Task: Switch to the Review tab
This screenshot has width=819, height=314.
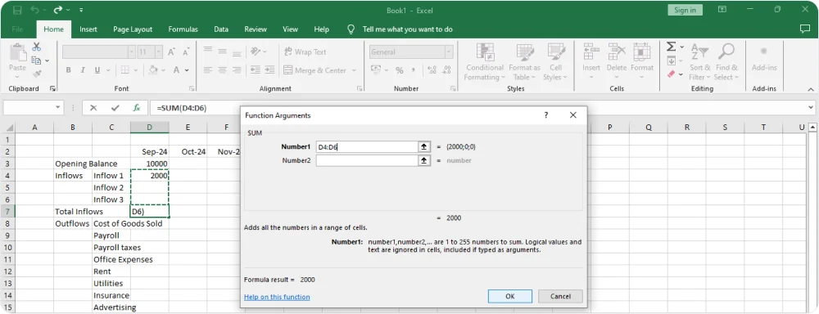Action: [x=256, y=29]
